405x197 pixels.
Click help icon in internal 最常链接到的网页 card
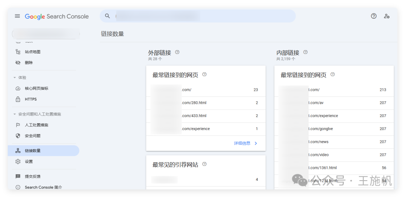[333, 74]
